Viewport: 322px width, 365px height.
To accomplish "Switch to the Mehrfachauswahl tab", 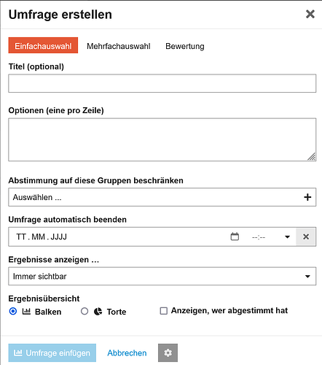I will point(119,46).
